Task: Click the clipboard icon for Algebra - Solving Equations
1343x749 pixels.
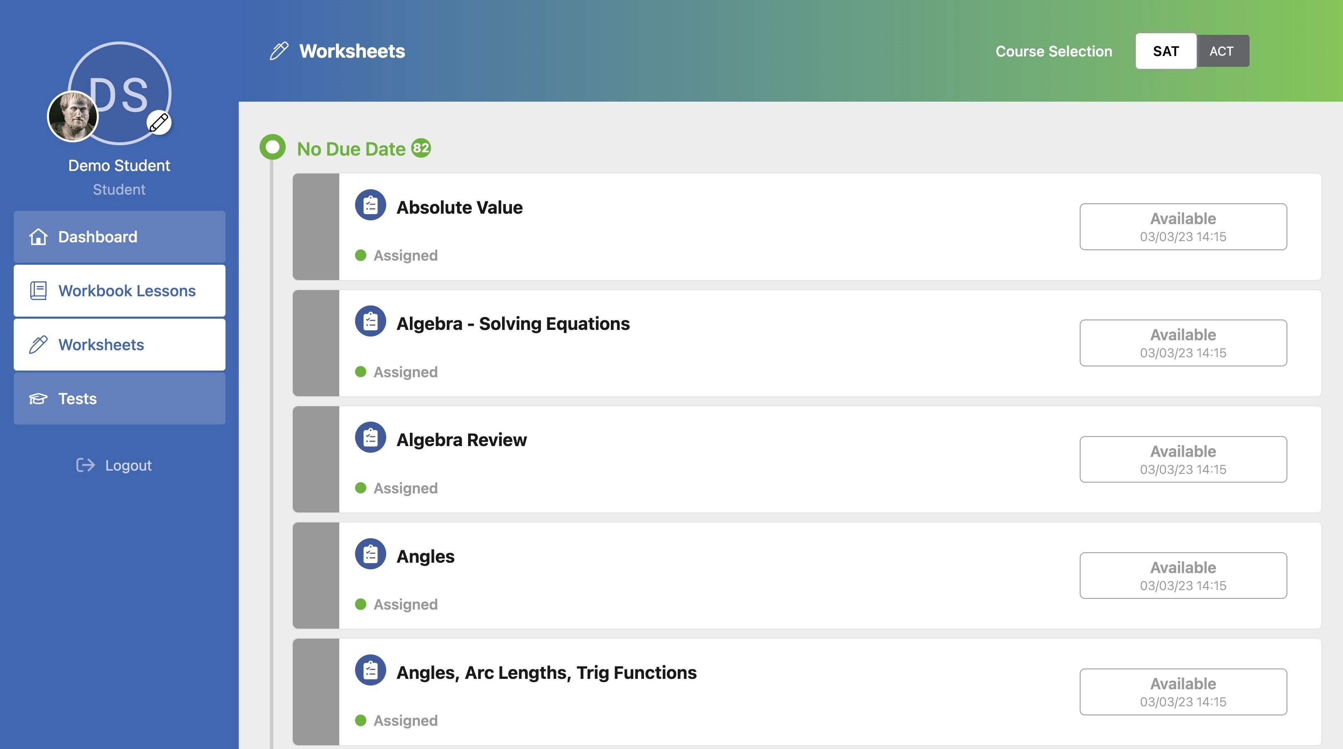Action: coord(370,321)
